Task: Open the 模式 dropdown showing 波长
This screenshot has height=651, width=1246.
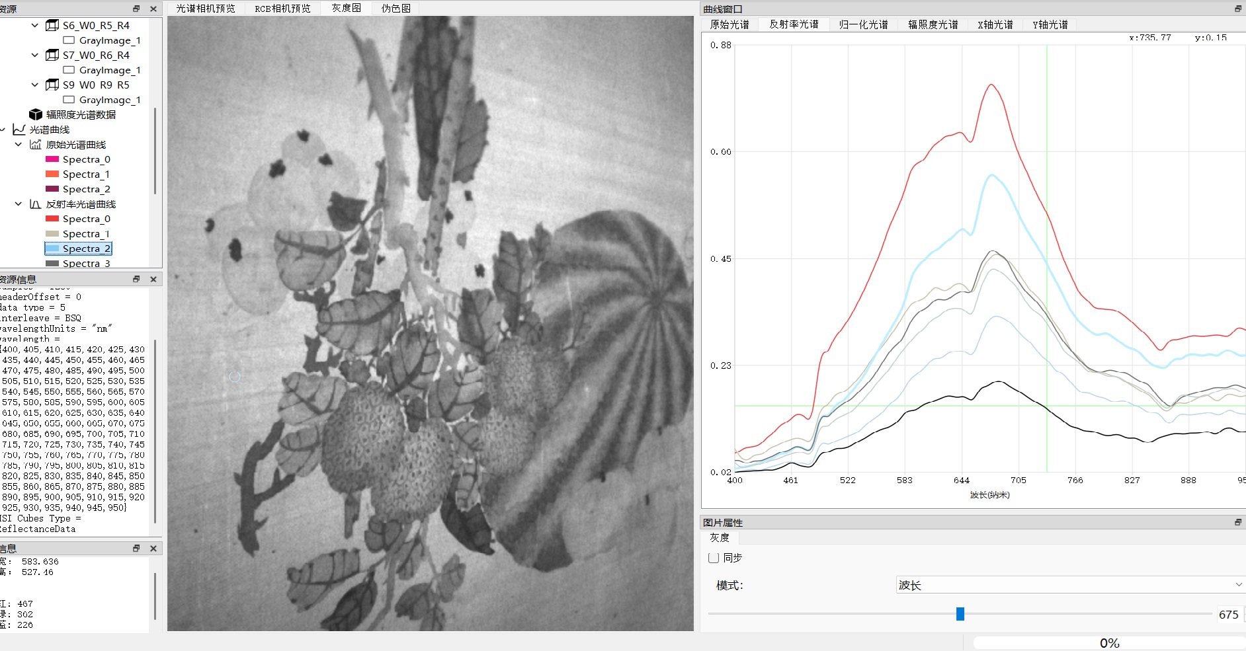Action: pos(1070,585)
